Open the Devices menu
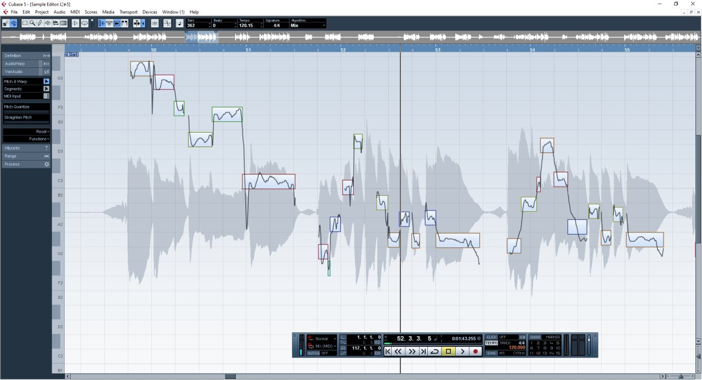702x380 pixels. click(x=150, y=12)
